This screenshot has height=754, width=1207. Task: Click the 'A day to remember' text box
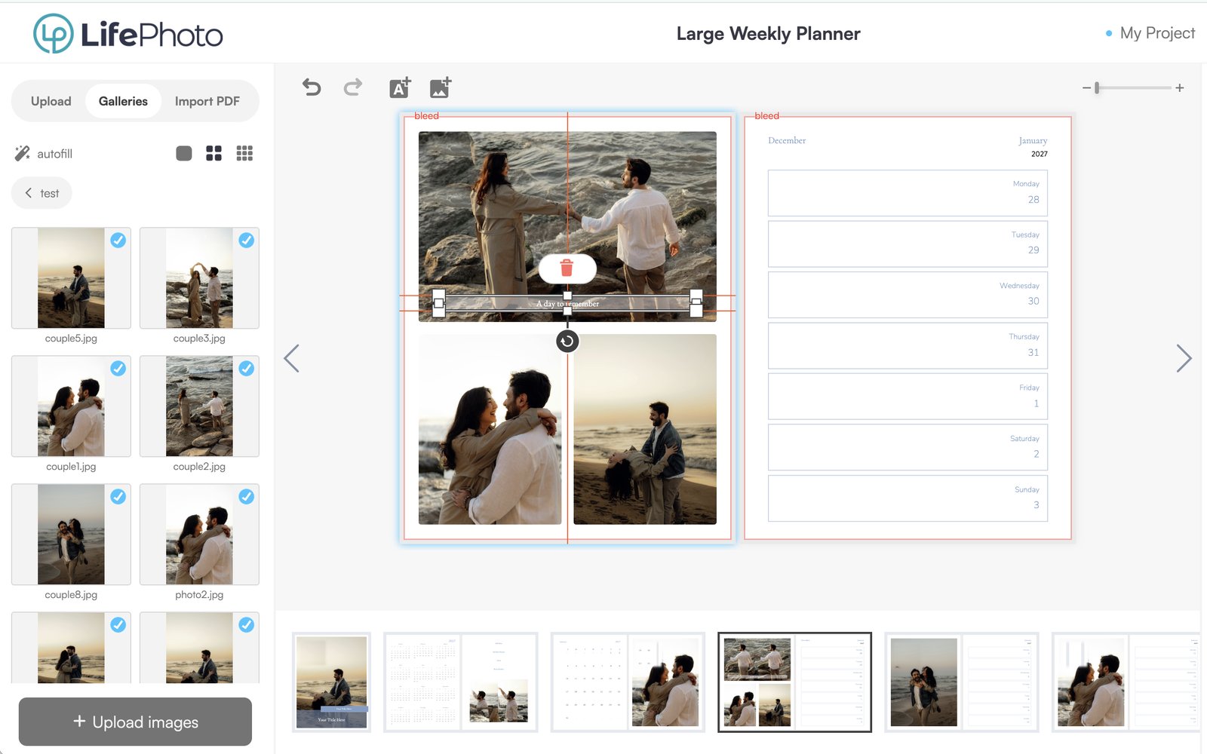coord(567,304)
